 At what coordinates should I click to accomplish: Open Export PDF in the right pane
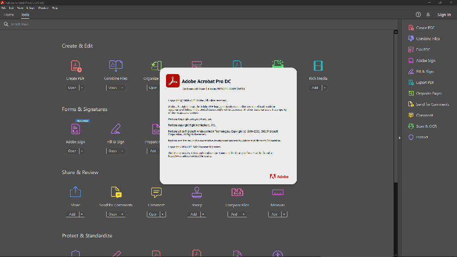[x=421, y=83]
